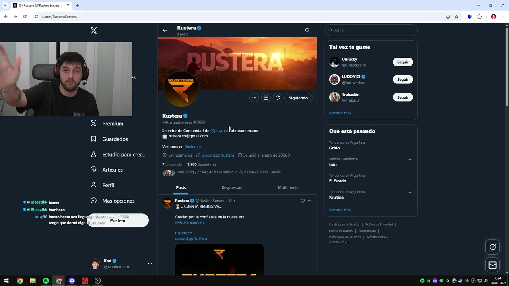509x286 pixels.
Task: Open Más opciones in the sidebar
Action: pyautogui.click(x=113, y=201)
